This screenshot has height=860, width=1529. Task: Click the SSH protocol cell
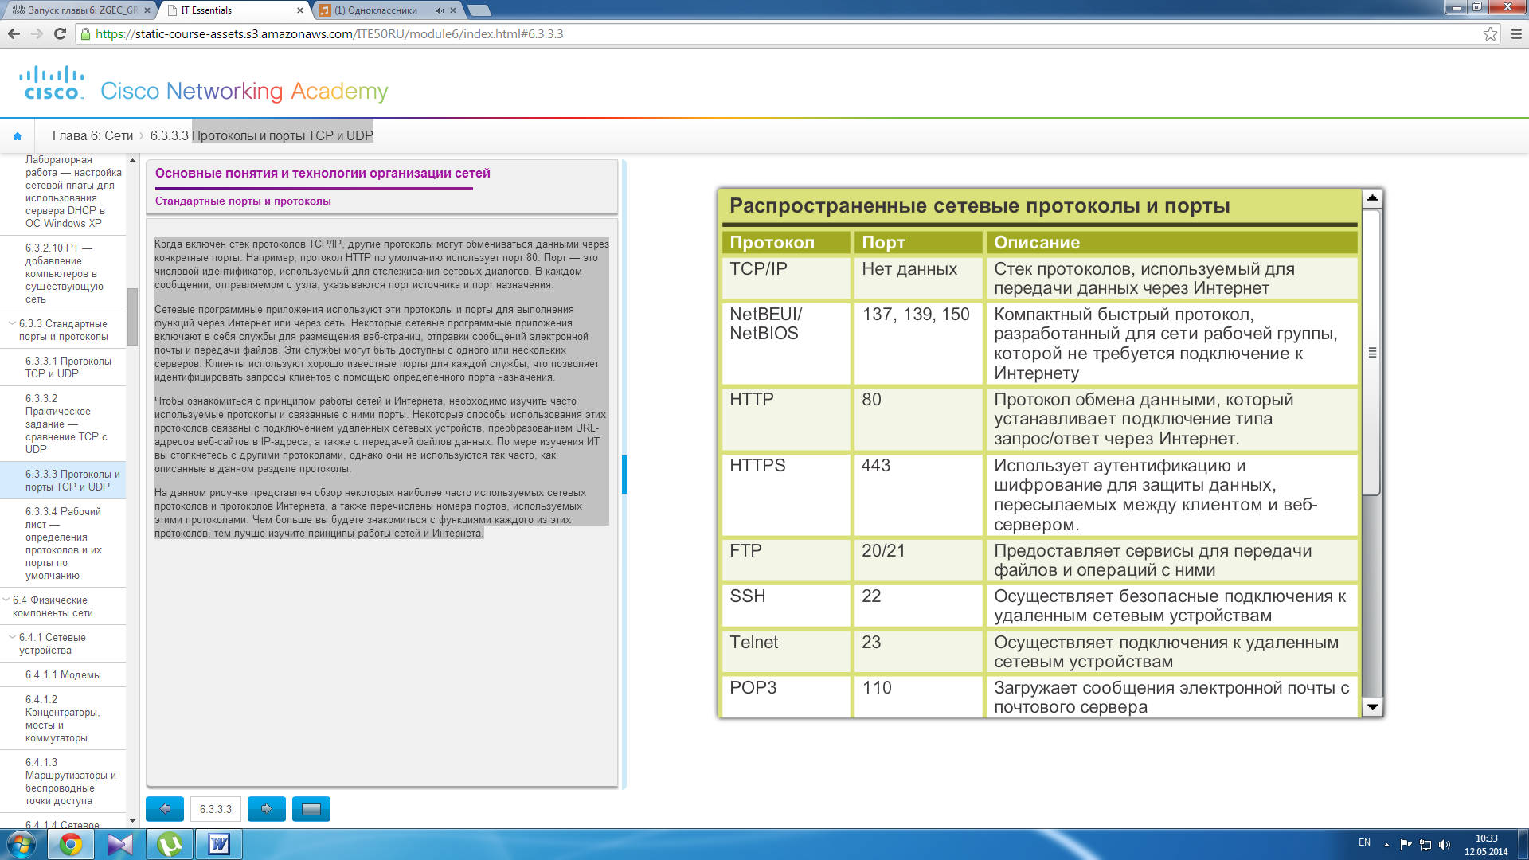[x=786, y=606]
